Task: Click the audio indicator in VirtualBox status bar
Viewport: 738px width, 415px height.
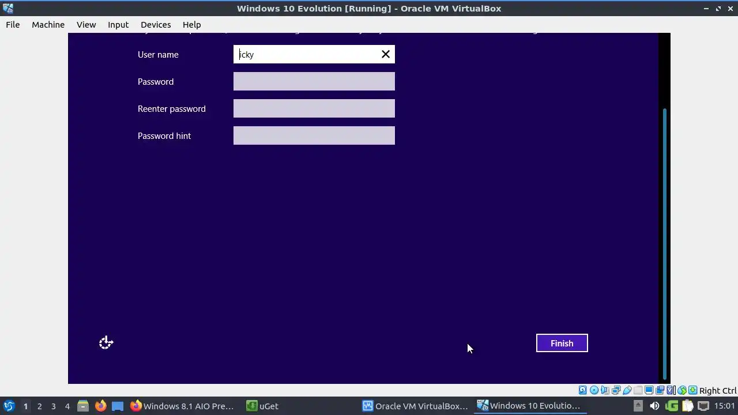Action: [605, 390]
